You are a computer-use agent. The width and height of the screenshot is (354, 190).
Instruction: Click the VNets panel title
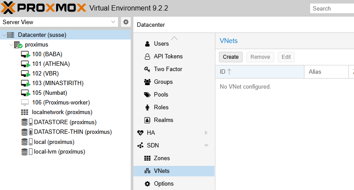[229, 41]
